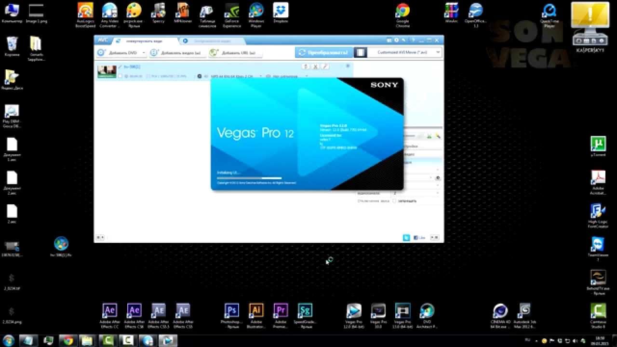Image resolution: width=617 pixels, height=347 pixels.
Task: Click the gear icon in AVC options panel
Action: tap(438, 178)
